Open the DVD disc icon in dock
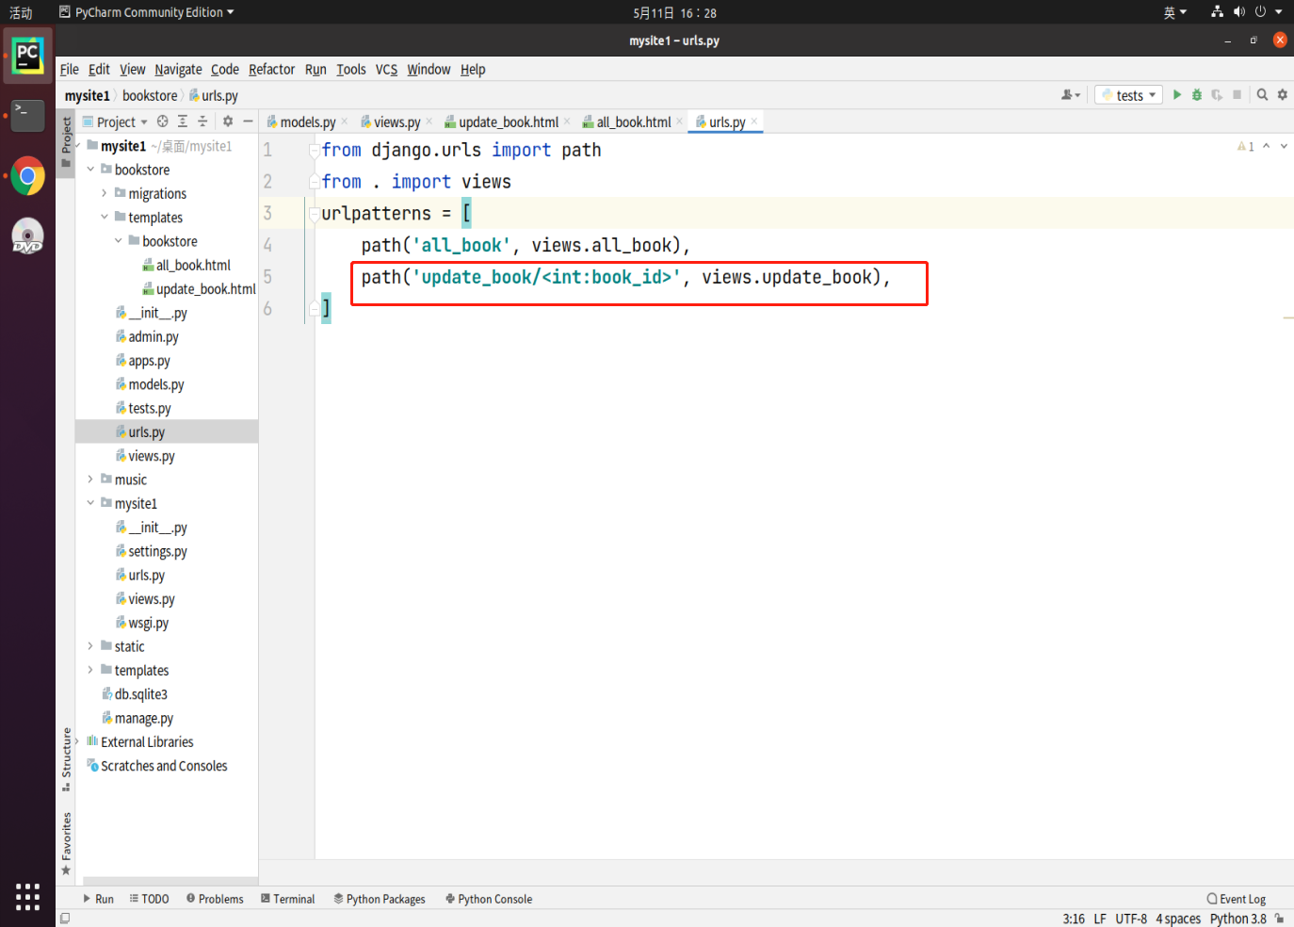 (28, 236)
